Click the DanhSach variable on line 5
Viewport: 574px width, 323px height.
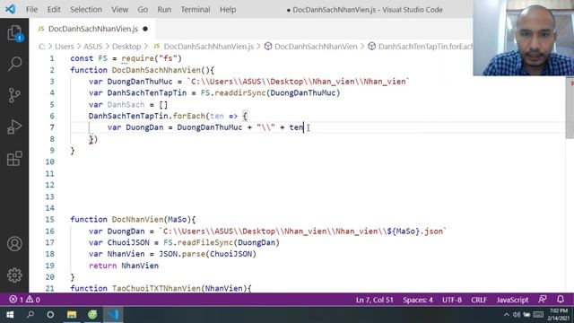pyautogui.click(x=126, y=104)
